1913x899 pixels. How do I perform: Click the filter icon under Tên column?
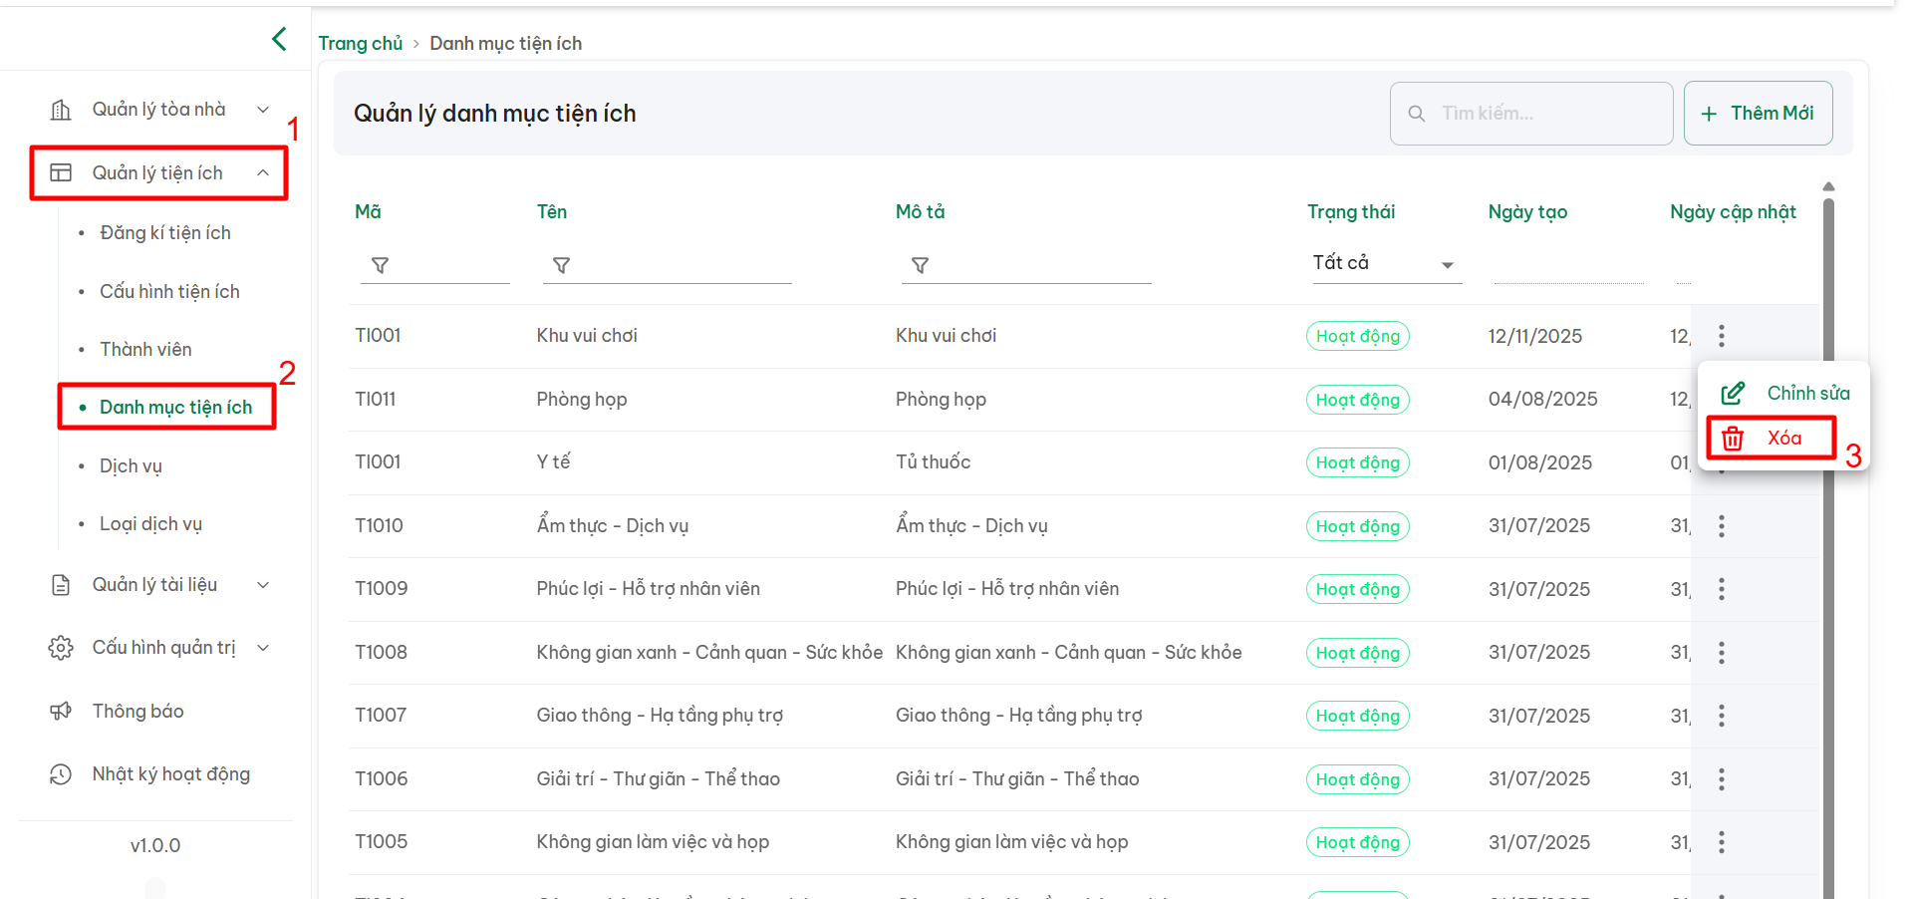pyautogui.click(x=561, y=265)
